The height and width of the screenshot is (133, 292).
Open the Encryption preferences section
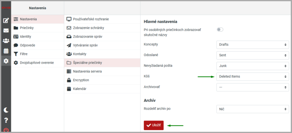(81, 80)
